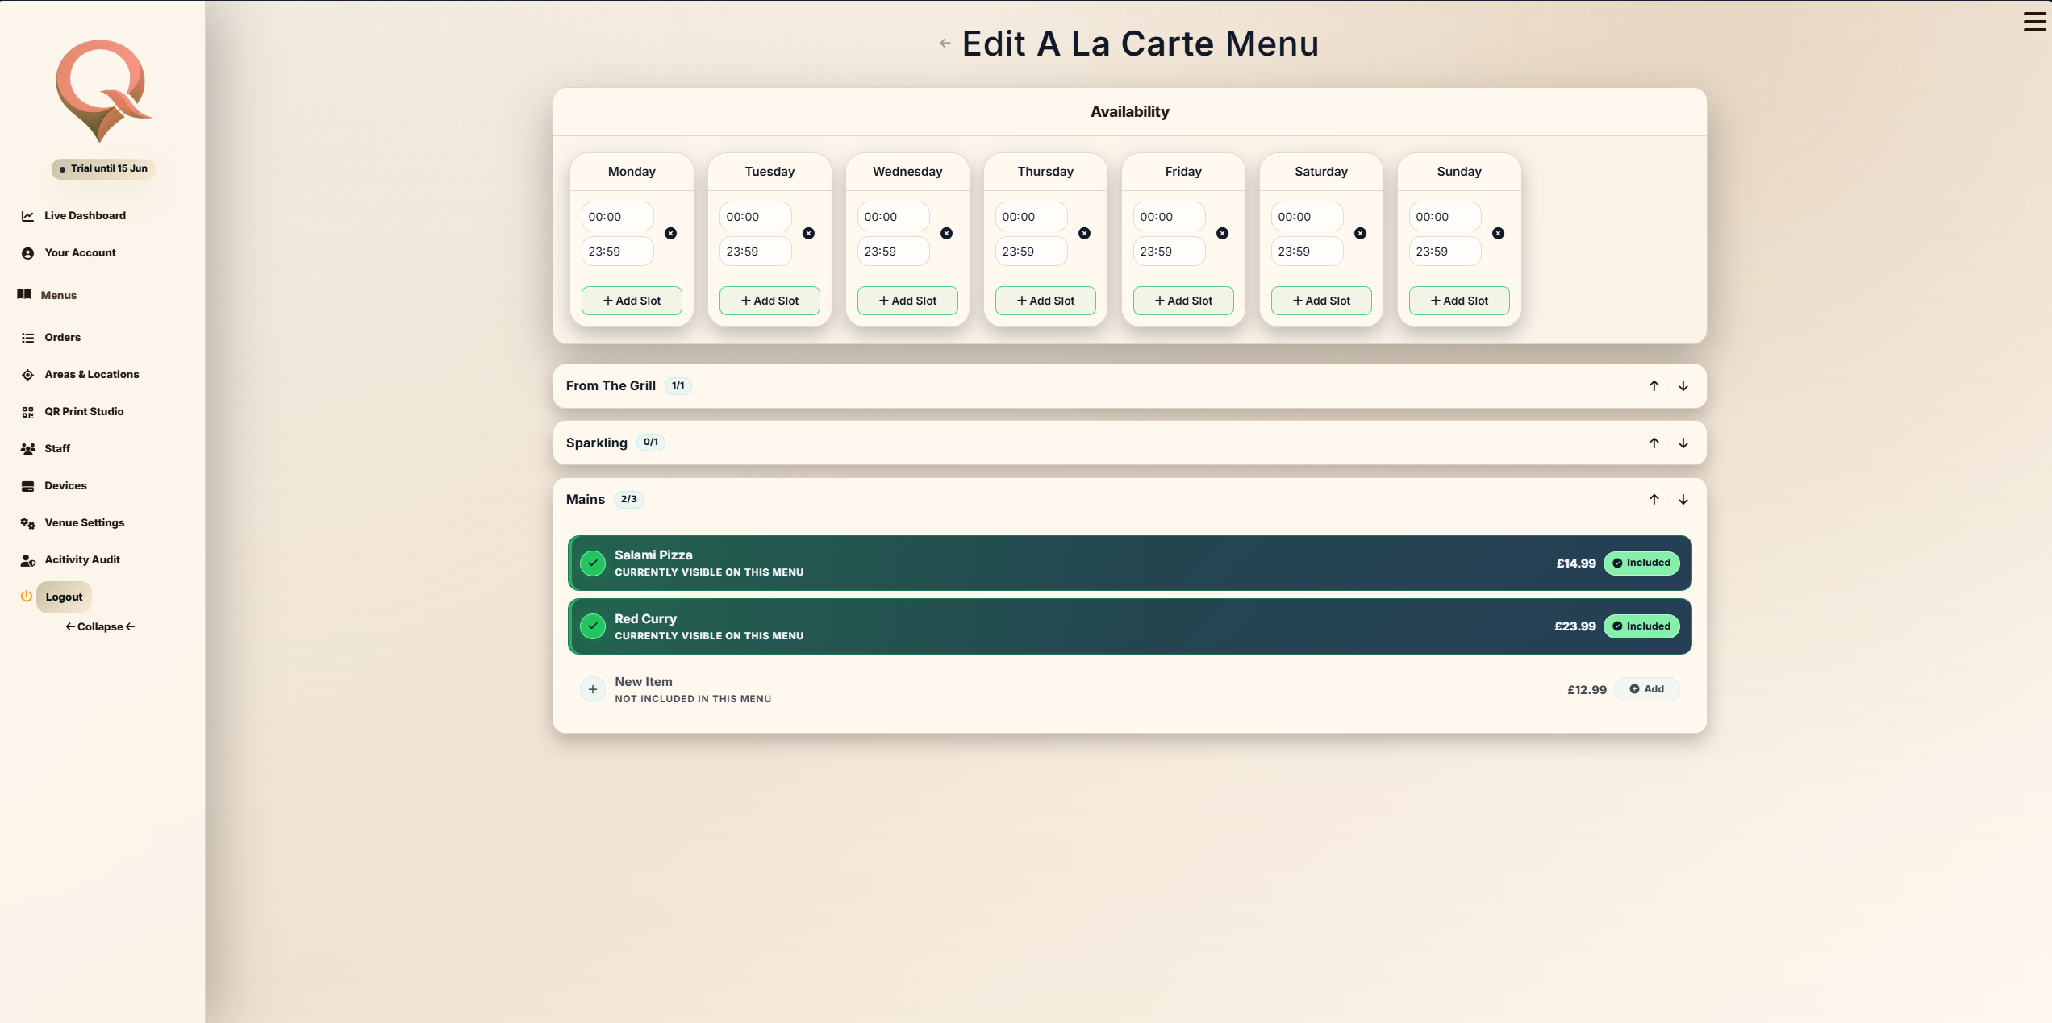The width and height of the screenshot is (2052, 1023).
Task: Move Mains section down
Action: tap(1683, 500)
